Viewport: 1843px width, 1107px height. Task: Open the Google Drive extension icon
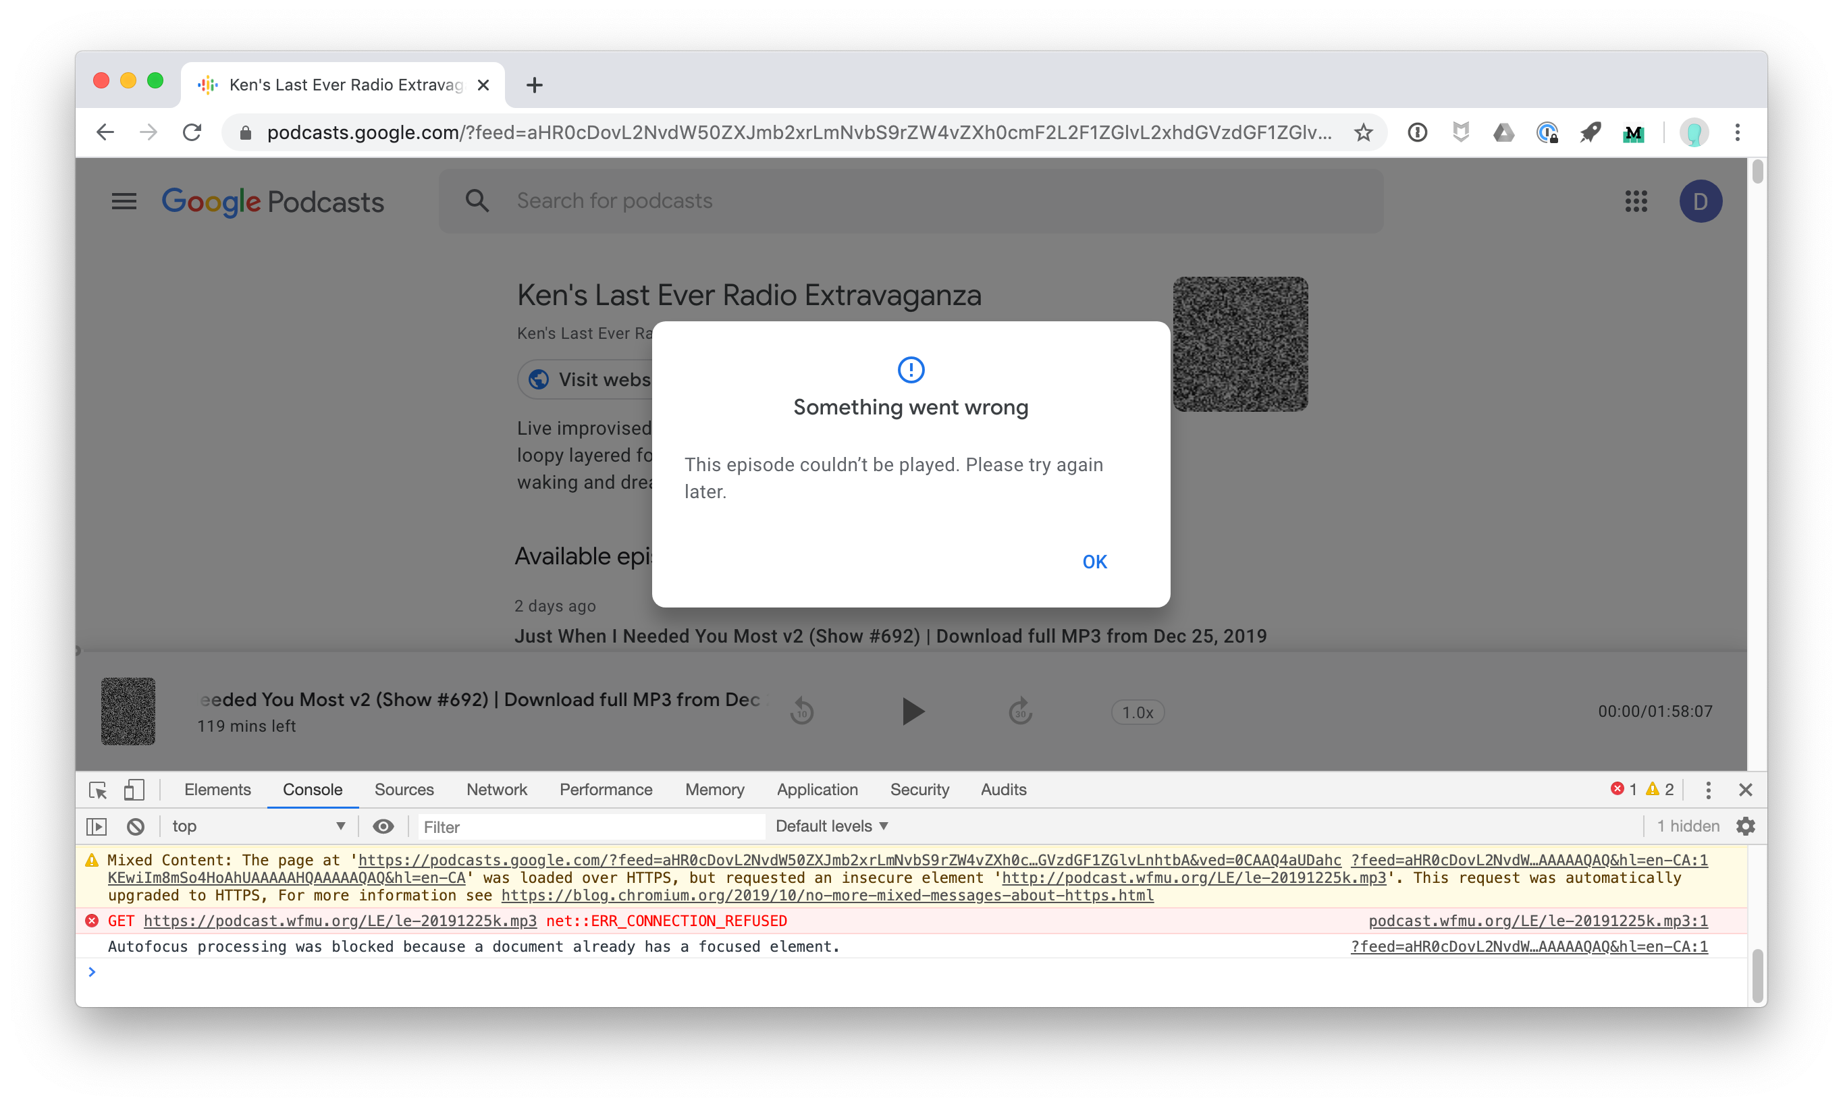(1503, 133)
